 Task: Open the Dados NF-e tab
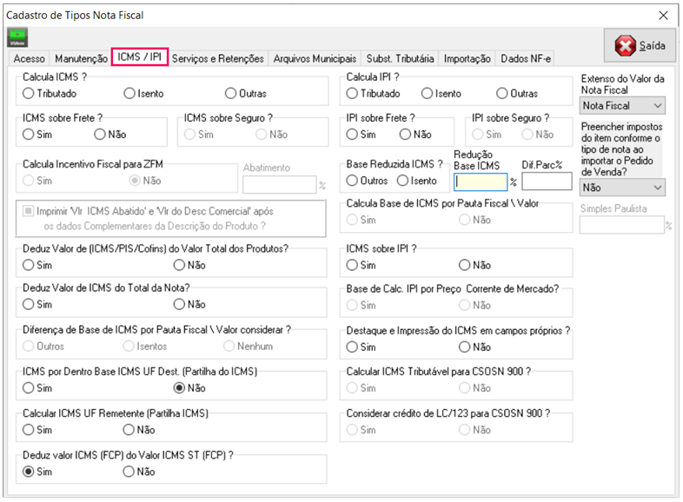pos(526,58)
